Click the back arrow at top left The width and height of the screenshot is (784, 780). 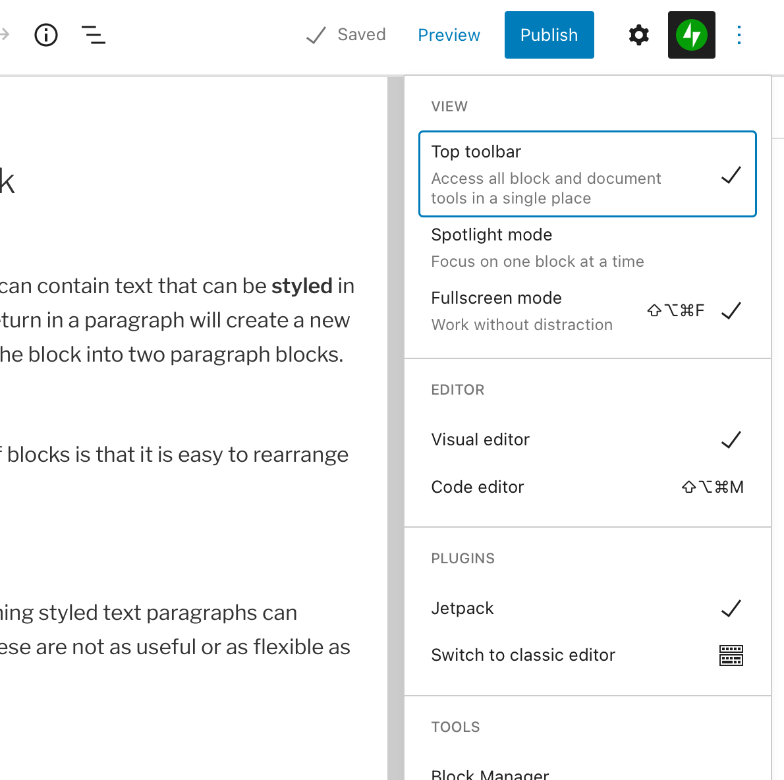click(4, 35)
